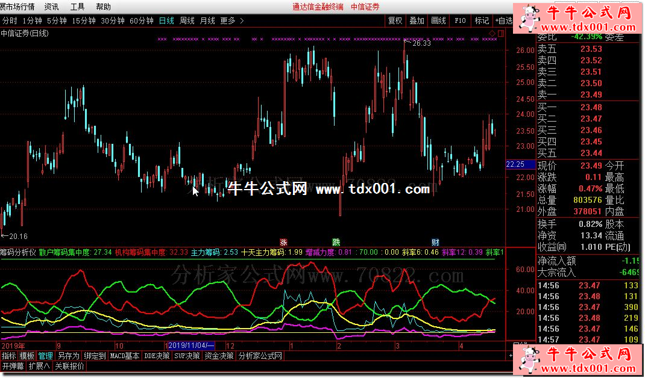Expand the 扩展∧ panel
This screenshot has width=645, height=378.
tap(39, 366)
